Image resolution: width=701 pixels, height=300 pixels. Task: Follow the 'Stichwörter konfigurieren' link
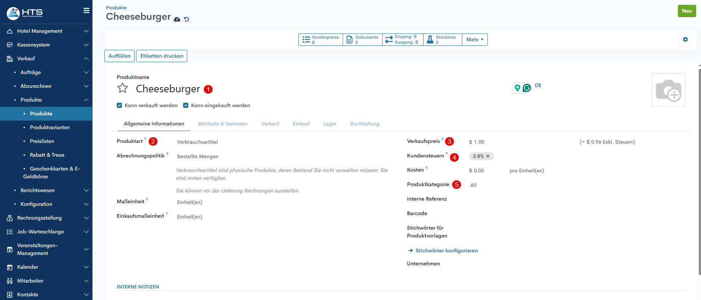pyautogui.click(x=446, y=250)
